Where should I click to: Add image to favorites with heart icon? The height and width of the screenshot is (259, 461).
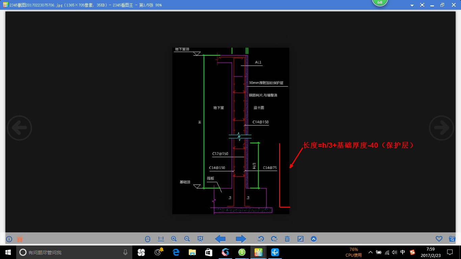tap(439, 239)
